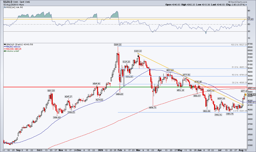Click the 'MA(50) 4163.81' legend text
This screenshot has width=256, height=152.
tap(14, 47)
